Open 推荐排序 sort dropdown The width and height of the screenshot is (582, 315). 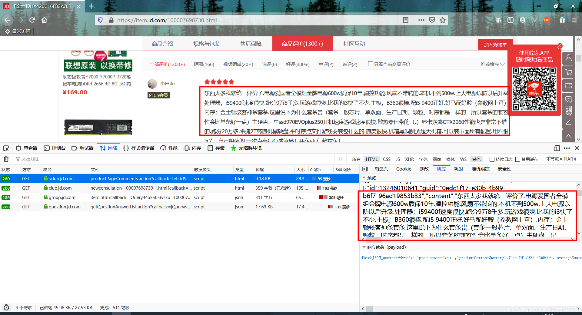coord(493,65)
